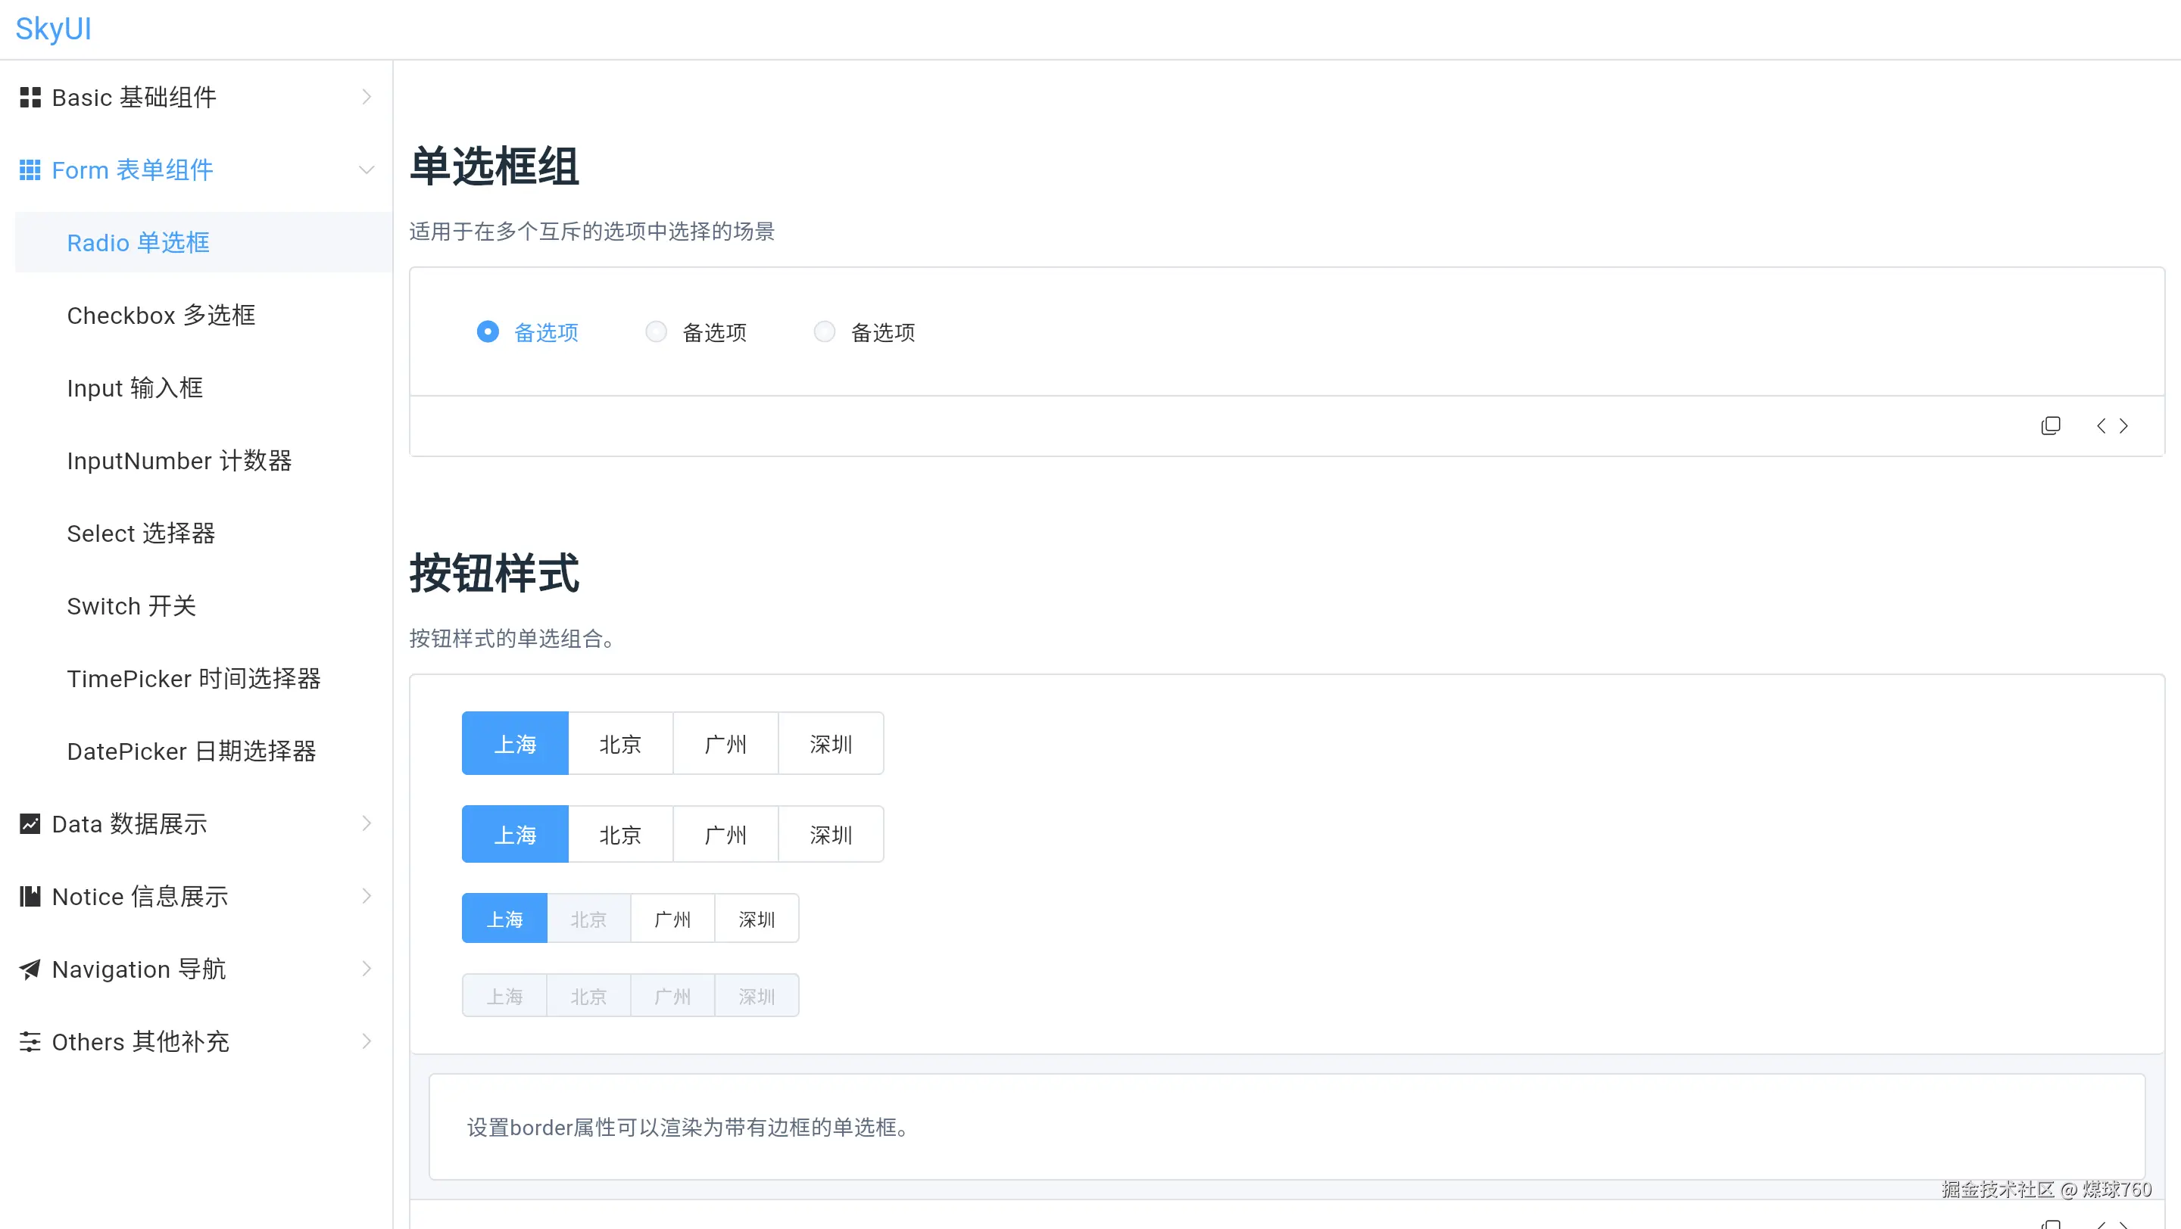
Task: Open the Checkbox 多选框 menu item
Action: [x=161, y=316]
